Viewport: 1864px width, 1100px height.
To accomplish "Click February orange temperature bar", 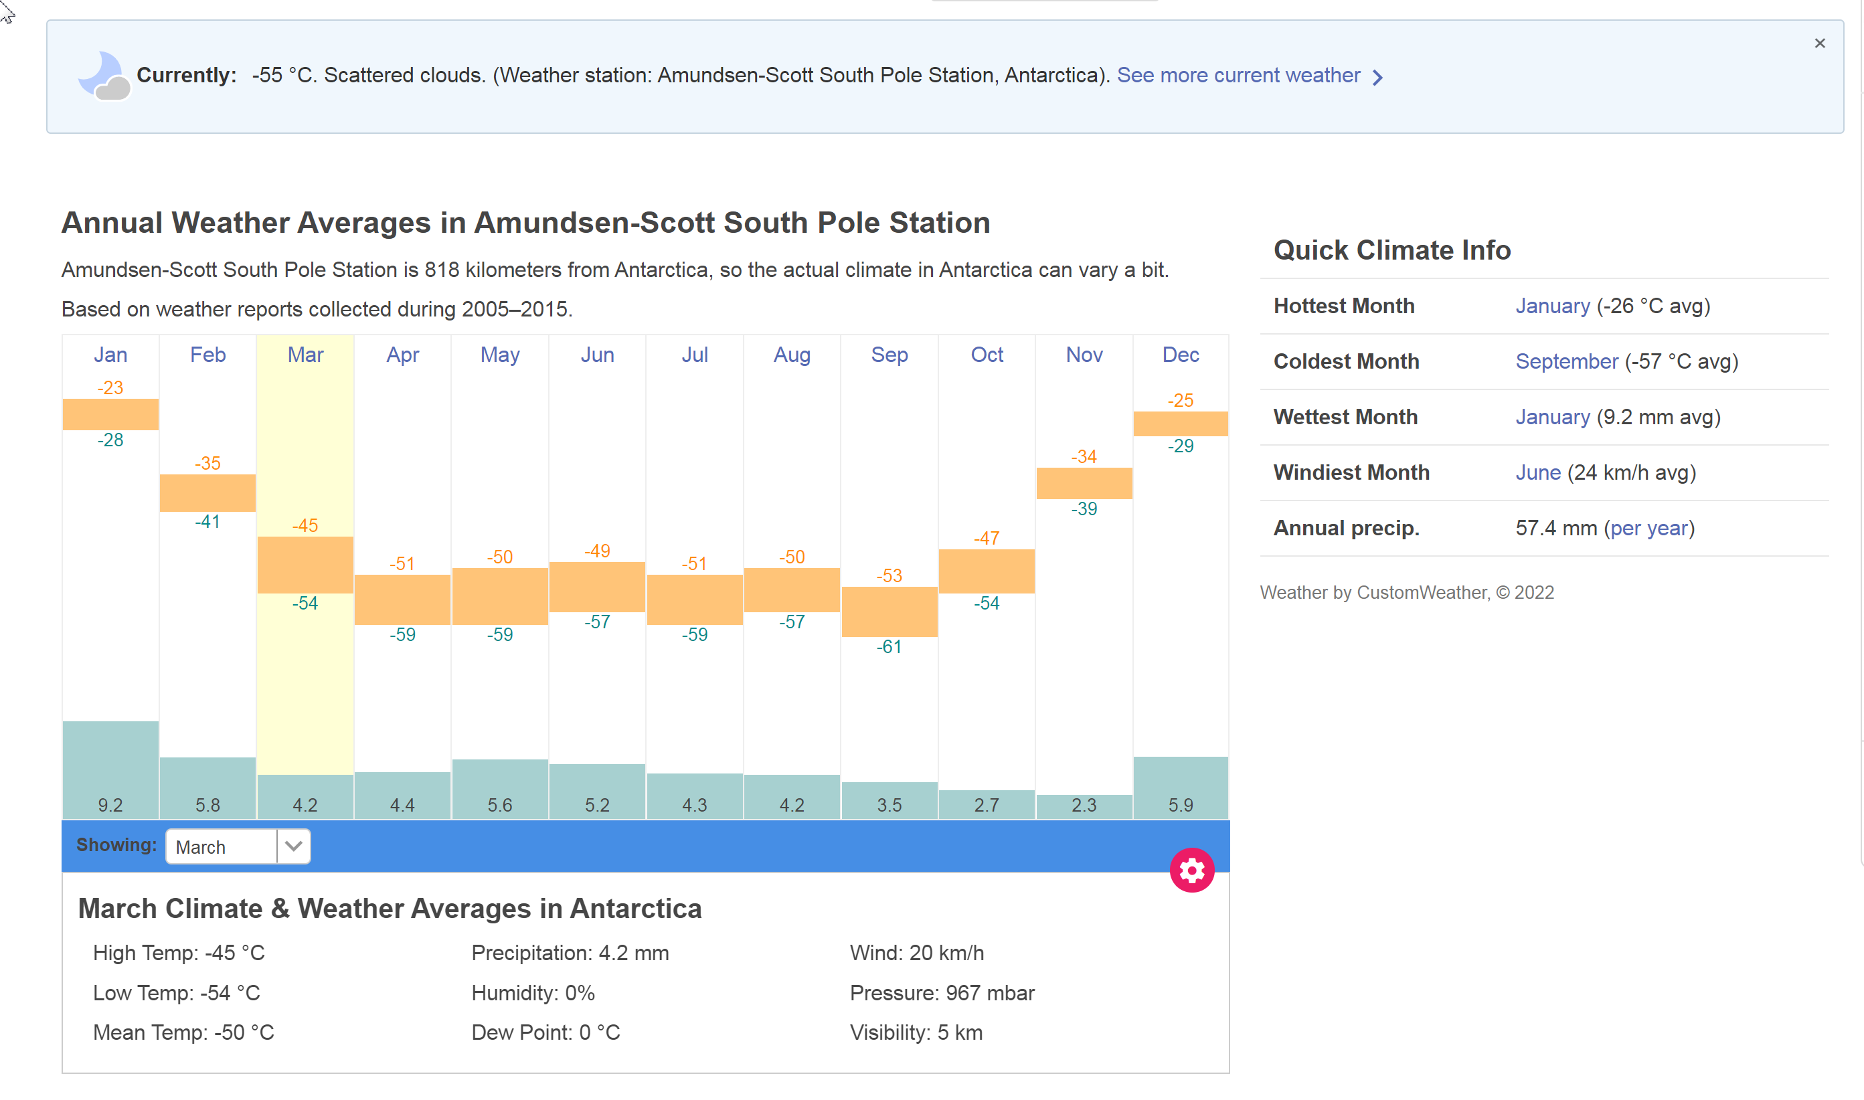I will [207, 493].
